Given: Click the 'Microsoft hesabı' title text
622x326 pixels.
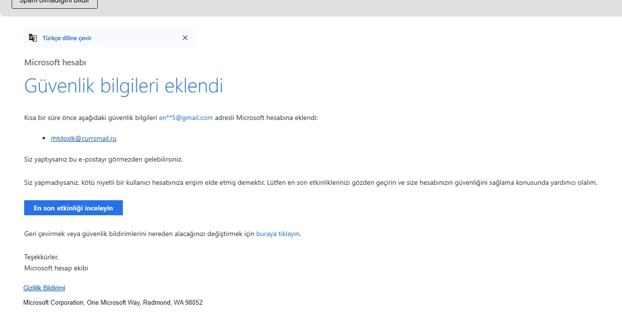Looking at the screenshot, I should (x=55, y=62).
